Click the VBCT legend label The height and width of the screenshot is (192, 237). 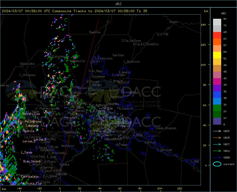point(226,144)
